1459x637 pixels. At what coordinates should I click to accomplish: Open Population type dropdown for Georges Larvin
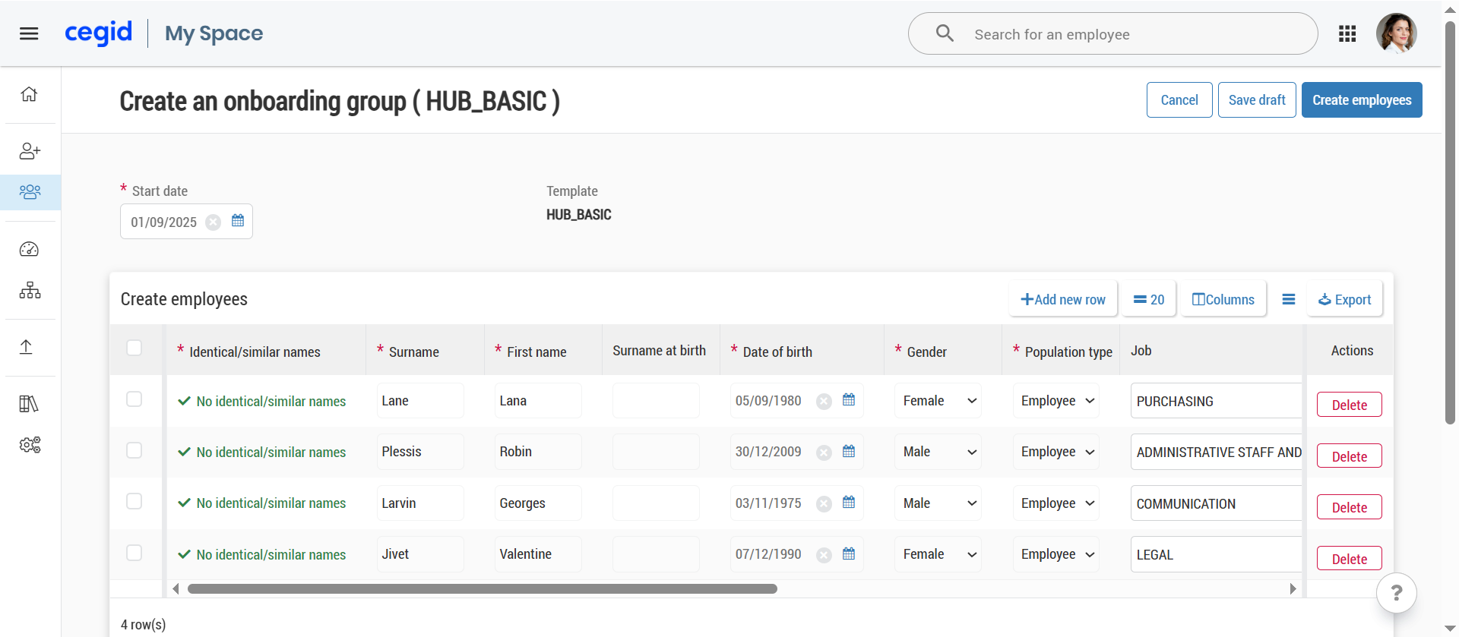[x=1056, y=503]
